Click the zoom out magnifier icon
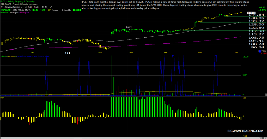This screenshot has width=267, height=139. coord(46,7)
